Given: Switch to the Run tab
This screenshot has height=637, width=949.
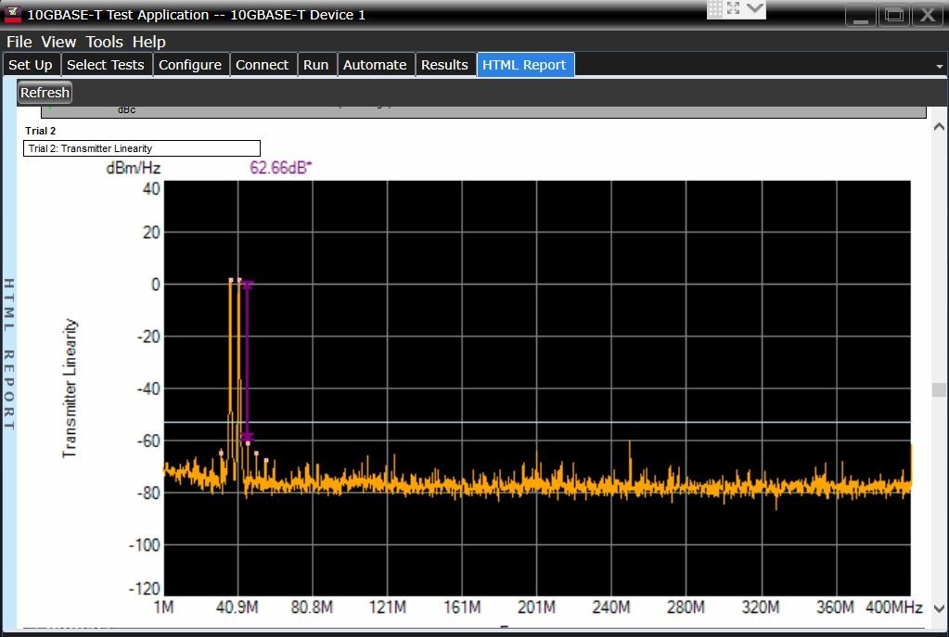Looking at the screenshot, I should 316,64.
